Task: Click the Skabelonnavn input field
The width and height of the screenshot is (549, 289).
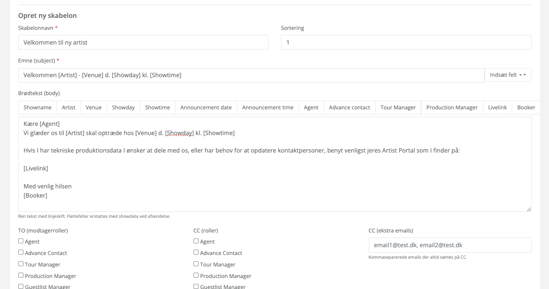Action: click(x=143, y=42)
